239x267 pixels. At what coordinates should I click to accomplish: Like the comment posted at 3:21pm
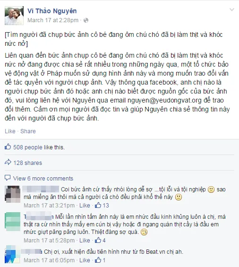point(85,206)
